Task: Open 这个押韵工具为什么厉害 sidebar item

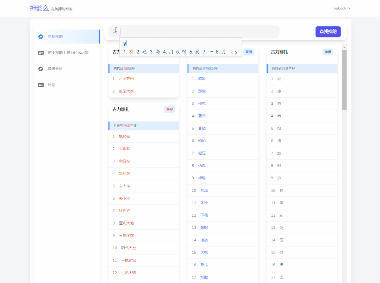Action: pyautogui.click(x=67, y=52)
